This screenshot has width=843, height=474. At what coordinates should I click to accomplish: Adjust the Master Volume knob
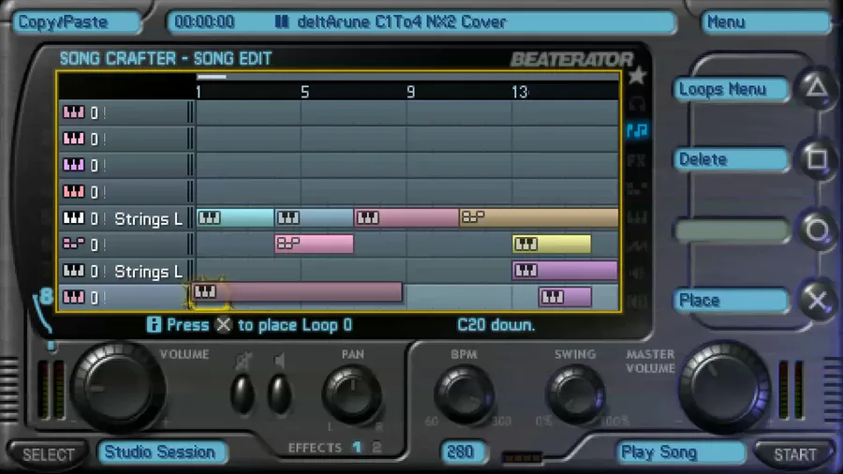click(724, 387)
